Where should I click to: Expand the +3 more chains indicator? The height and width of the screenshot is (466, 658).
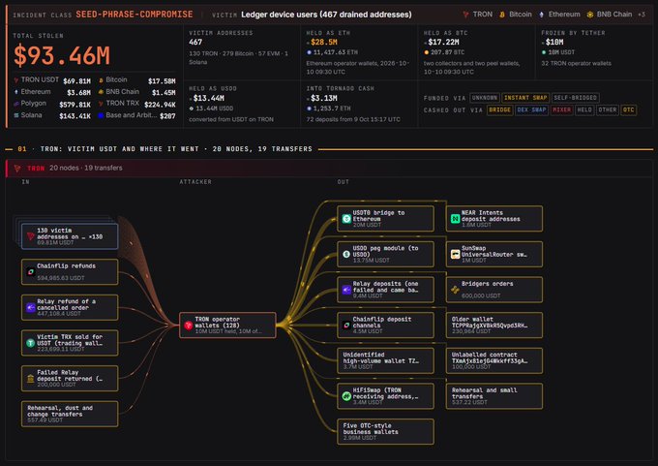point(642,15)
